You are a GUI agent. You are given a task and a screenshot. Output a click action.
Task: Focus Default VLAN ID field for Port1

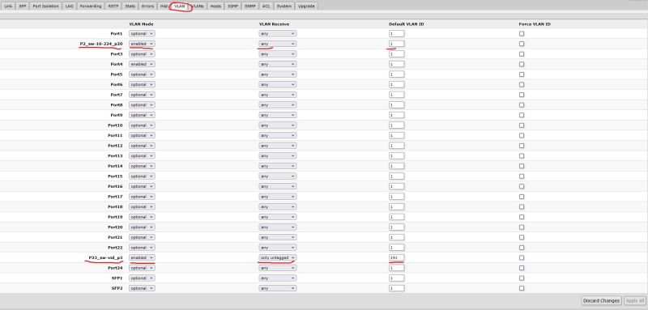pos(396,33)
